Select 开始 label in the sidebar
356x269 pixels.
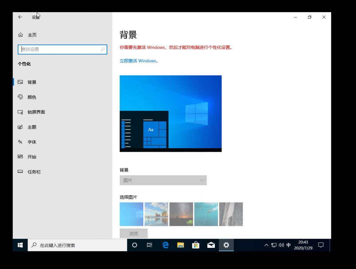(32, 157)
